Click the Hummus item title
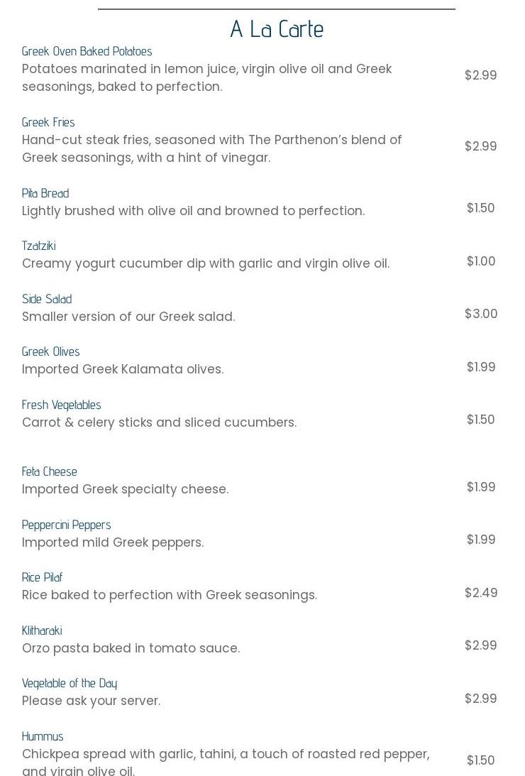Viewport: 525px width, 776px height. 43,736
